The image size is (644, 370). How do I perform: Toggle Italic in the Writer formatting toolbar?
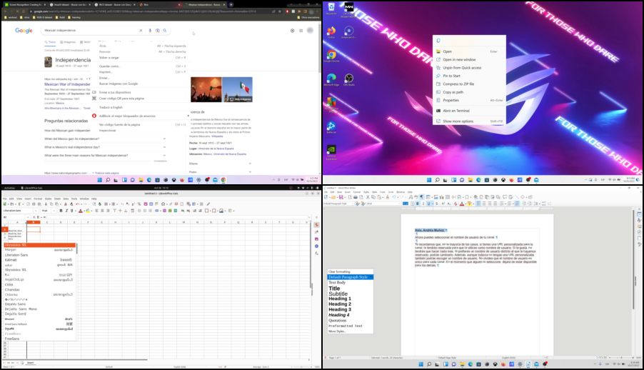423,204
